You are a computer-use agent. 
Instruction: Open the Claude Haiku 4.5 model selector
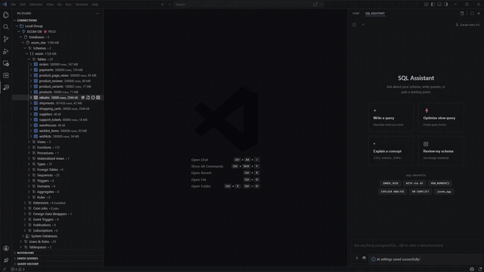(468, 25)
